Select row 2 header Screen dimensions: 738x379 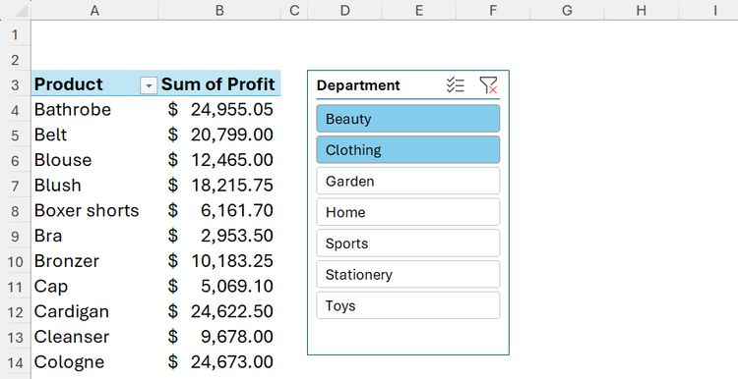pyautogui.click(x=15, y=60)
